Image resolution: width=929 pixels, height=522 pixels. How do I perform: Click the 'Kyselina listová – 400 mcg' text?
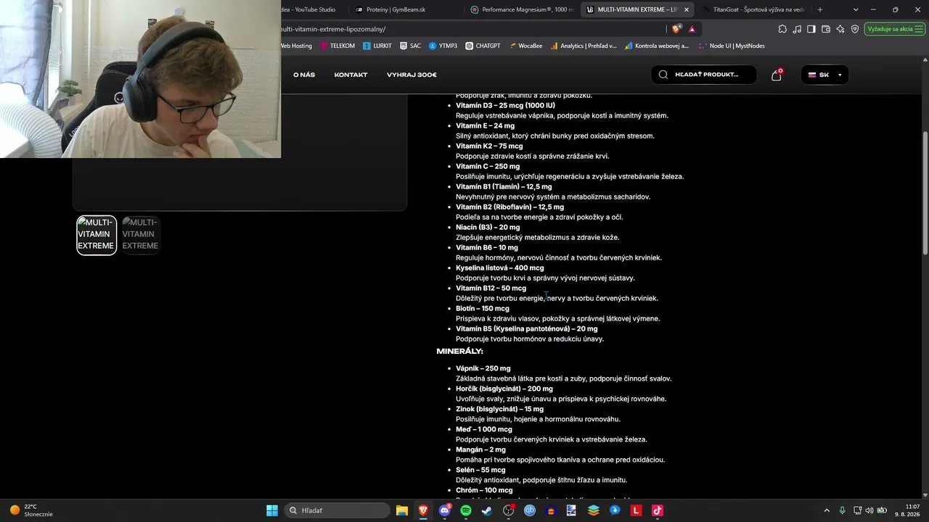tap(499, 268)
